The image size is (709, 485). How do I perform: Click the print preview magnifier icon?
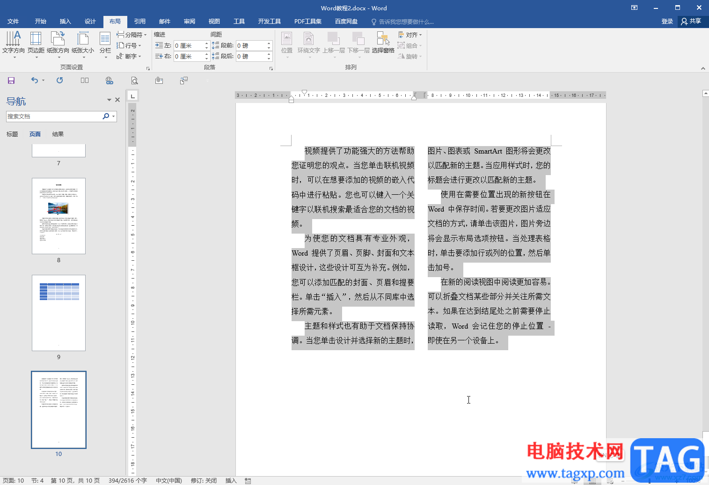pos(134,81)
